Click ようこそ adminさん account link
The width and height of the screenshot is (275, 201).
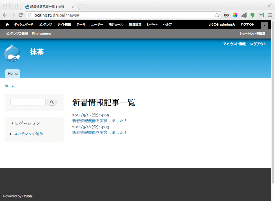pos(222,24)
